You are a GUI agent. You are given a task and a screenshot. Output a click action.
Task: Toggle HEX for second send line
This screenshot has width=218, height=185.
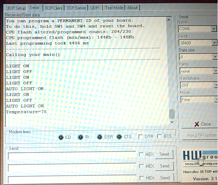coord(141,166)
